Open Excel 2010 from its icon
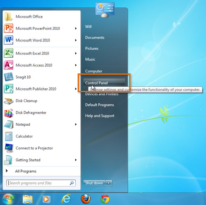206x205 pixels. [9, 53]
